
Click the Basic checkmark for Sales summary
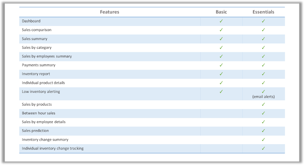point(221,39)
